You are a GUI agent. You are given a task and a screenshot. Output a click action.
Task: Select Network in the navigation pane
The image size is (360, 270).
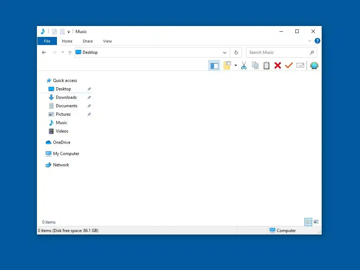(x=61, y=165)
